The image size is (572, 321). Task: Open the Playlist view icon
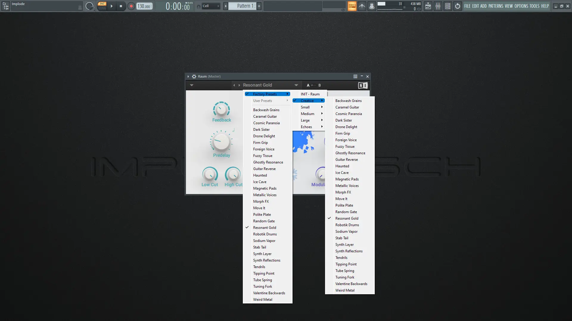[428, 6]
